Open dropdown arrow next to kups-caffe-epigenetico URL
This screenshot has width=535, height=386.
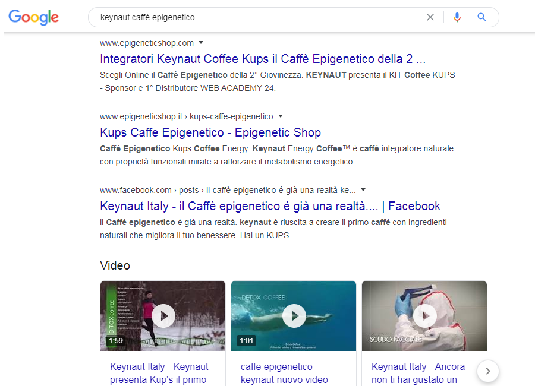[281, 116]
